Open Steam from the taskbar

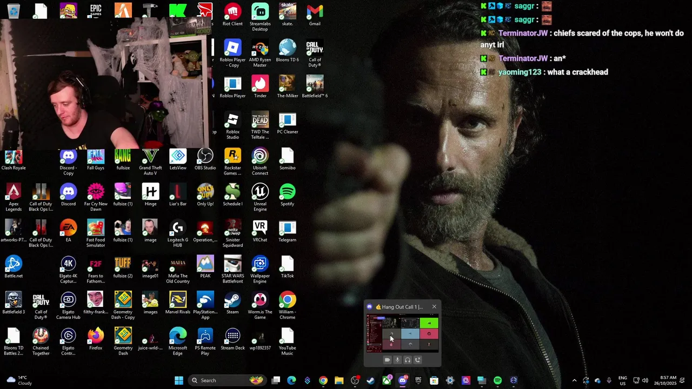pos(370,380)
